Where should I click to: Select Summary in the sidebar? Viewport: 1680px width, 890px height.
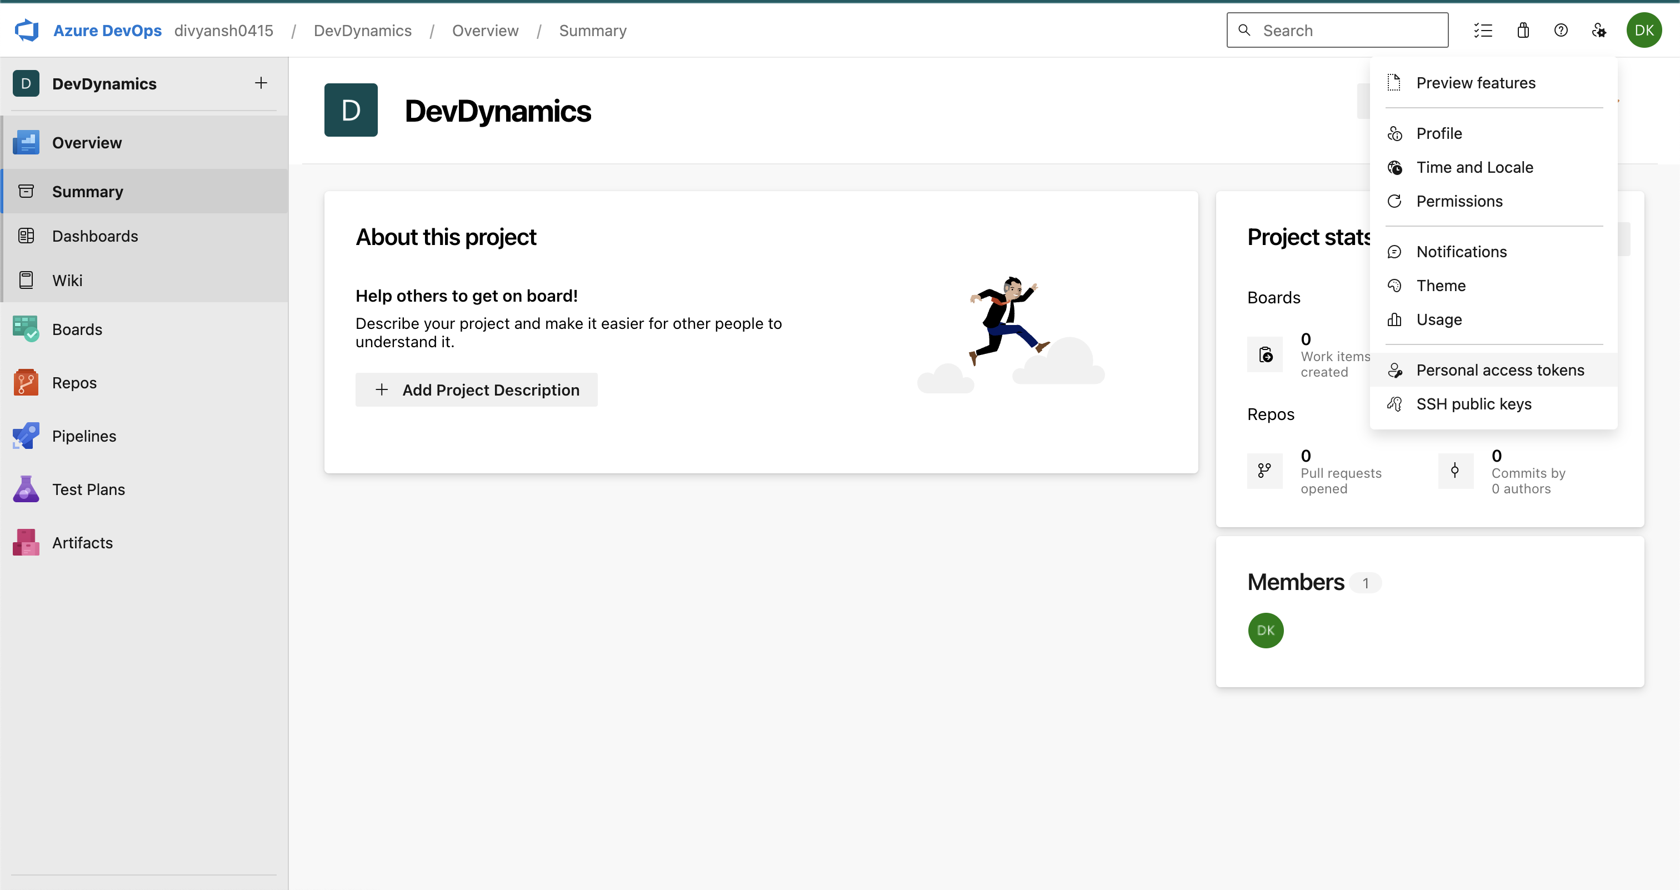[145, 192]
